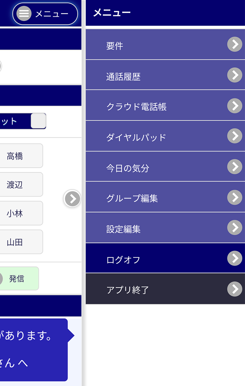Click the green 発信 call button

click(x=19, y=278)
